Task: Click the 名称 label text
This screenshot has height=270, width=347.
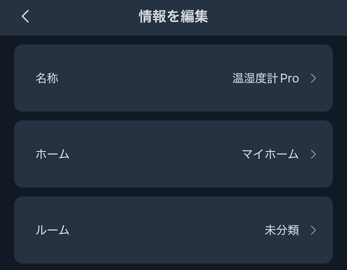Action: click(x=47, y=78)
